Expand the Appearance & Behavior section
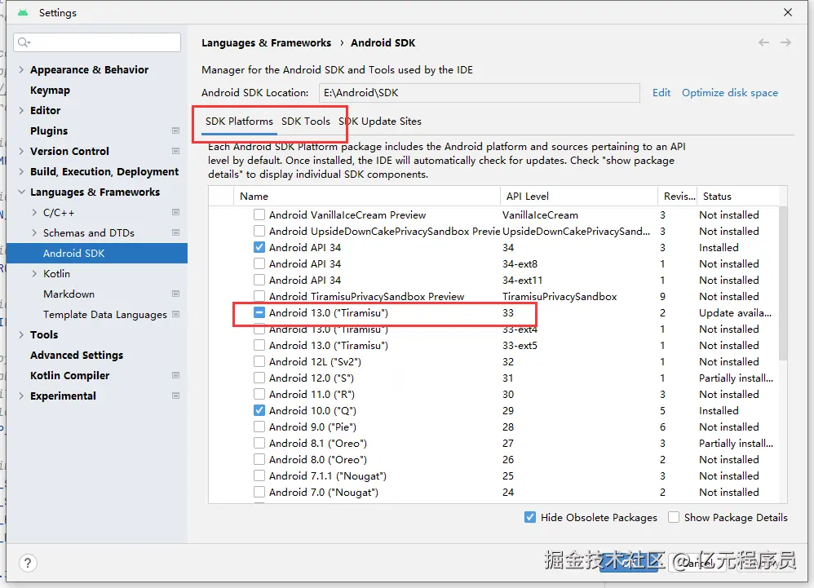814x588 pixels. tap(21, 70)
